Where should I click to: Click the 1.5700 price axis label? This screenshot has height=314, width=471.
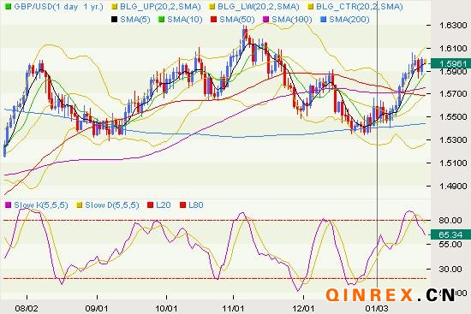[453, 93]
